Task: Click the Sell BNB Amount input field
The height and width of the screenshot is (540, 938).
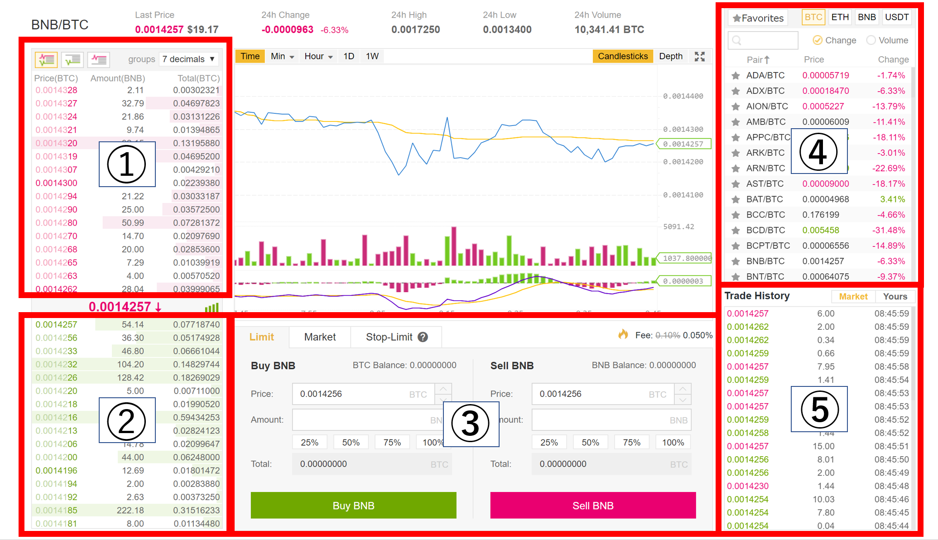Action: pyautogui.click(x=611, y=420)
